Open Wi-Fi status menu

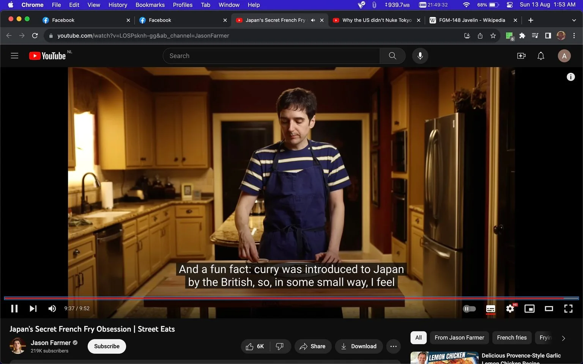(x=466, y=5)
